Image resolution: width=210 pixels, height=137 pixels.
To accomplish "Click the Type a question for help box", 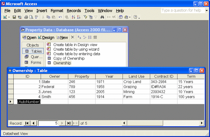I will click(x=183, y=11).
